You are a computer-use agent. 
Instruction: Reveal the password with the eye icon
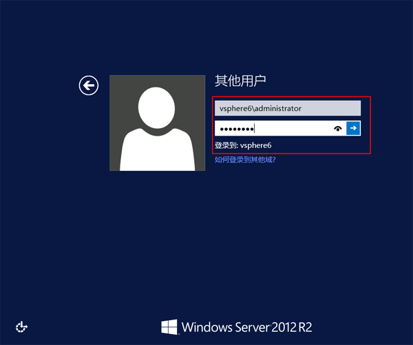pos(338,129)
